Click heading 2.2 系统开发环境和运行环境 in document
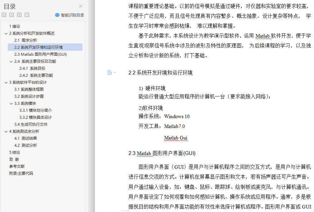 pyautogui.click(x=160, y=73)
